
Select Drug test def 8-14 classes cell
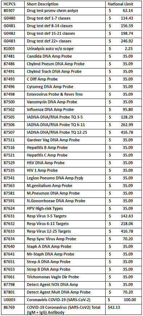65,26
